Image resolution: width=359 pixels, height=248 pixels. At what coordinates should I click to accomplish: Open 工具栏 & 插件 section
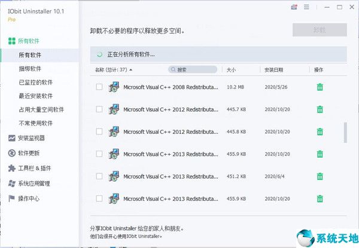pos(35,169)
